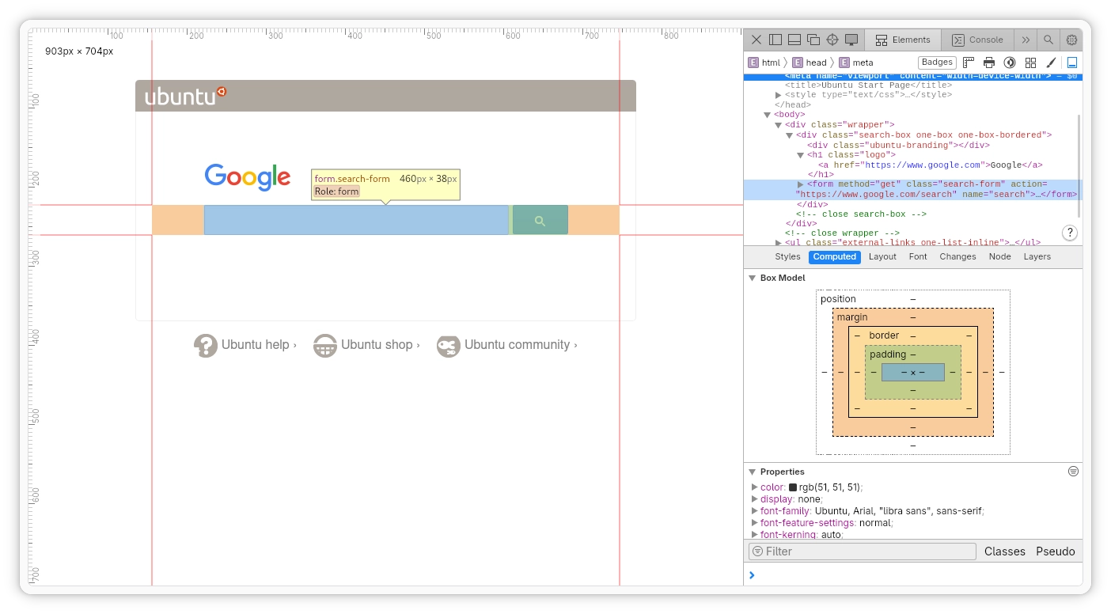Toggle paint flashing brush icon
Screen dimensions: 1111x614
click(1051, 63)
